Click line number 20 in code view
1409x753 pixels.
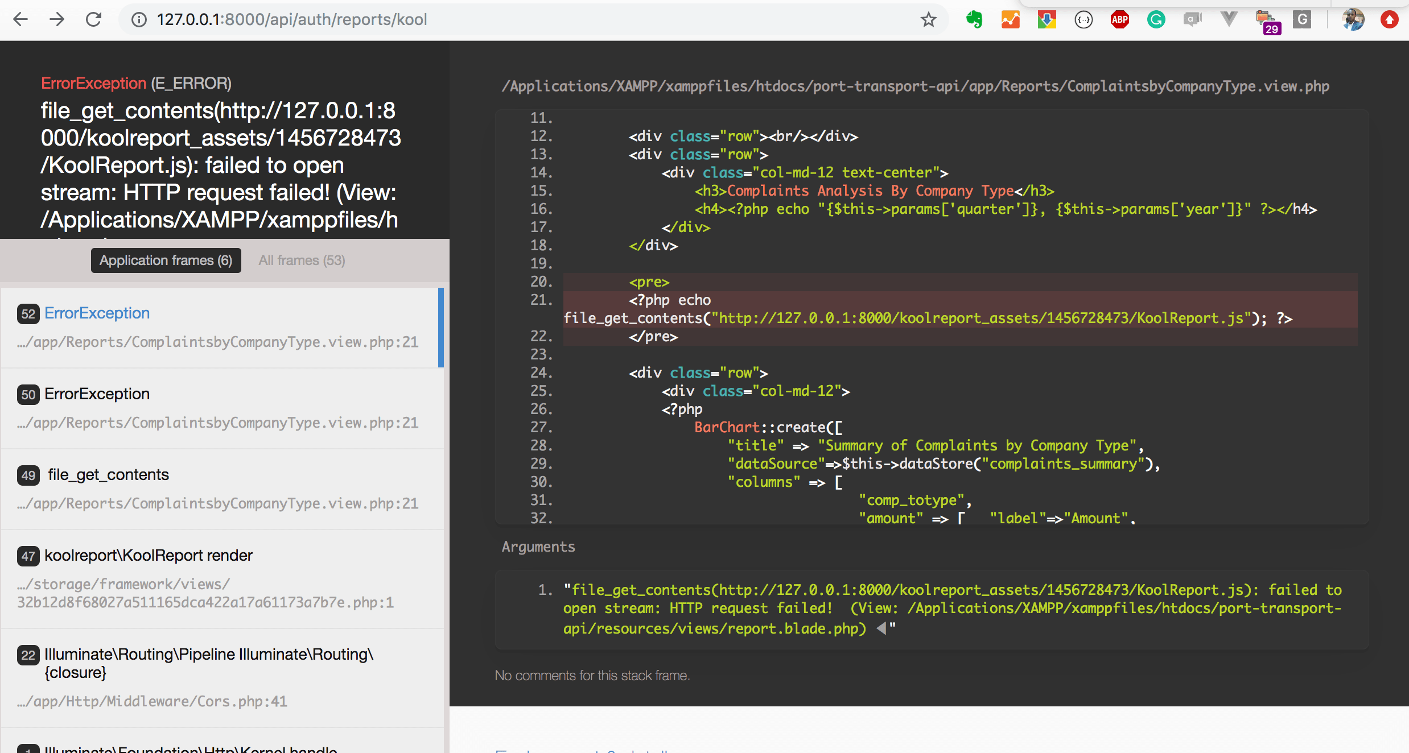541,282
